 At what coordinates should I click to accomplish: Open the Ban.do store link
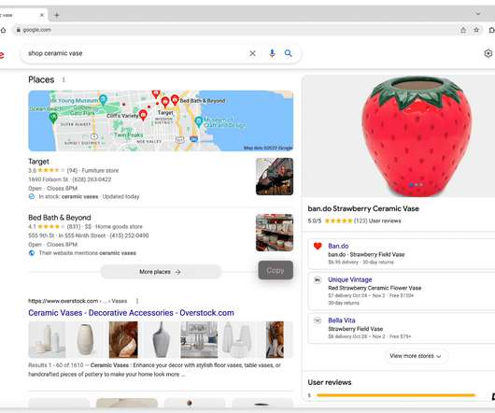pos(338,246)
